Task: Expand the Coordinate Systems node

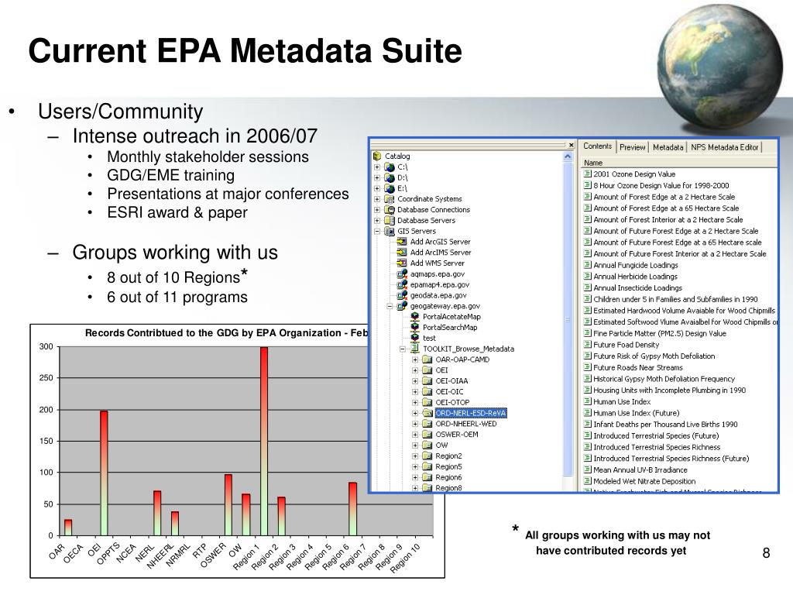Action: [x=377, y=199]
